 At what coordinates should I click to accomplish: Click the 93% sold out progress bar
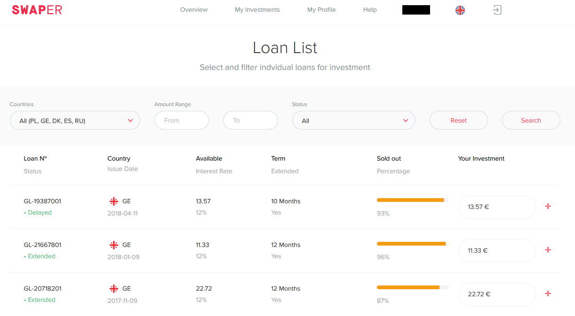[x=412, y=200]
